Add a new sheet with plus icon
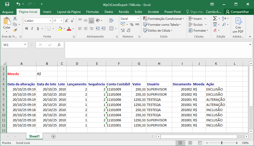The image size is (254, 146). [53, 136]
